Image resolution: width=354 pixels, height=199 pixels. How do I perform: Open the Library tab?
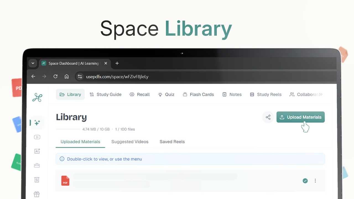tap(70, 94)
